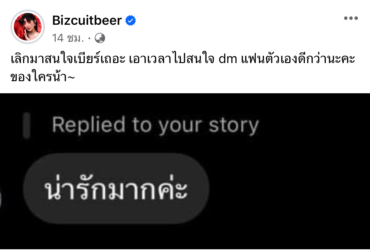Click the "14 ชม." post timestamp

[68, 38]
